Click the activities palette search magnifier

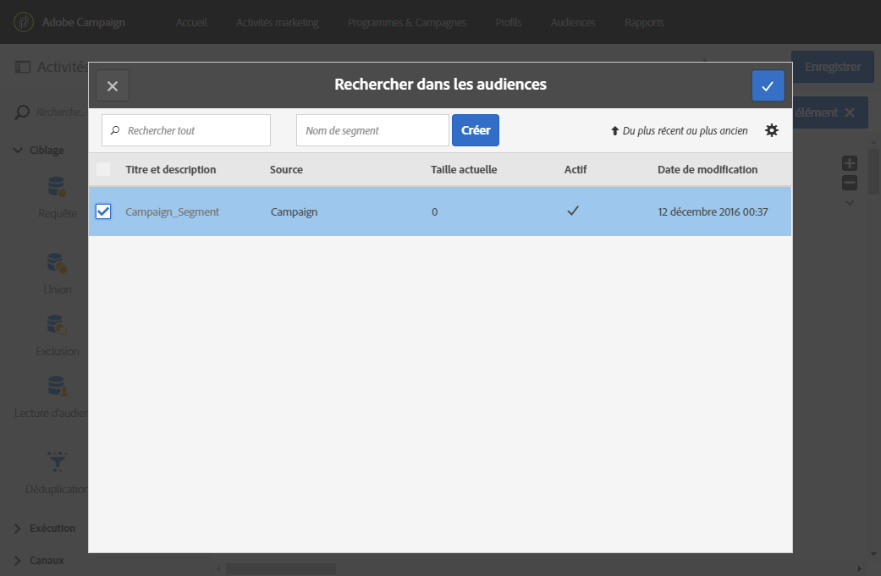[x=21, y=112]
